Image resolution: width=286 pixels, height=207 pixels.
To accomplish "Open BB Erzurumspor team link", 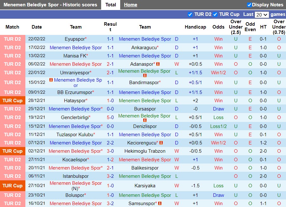I will 75,92.
